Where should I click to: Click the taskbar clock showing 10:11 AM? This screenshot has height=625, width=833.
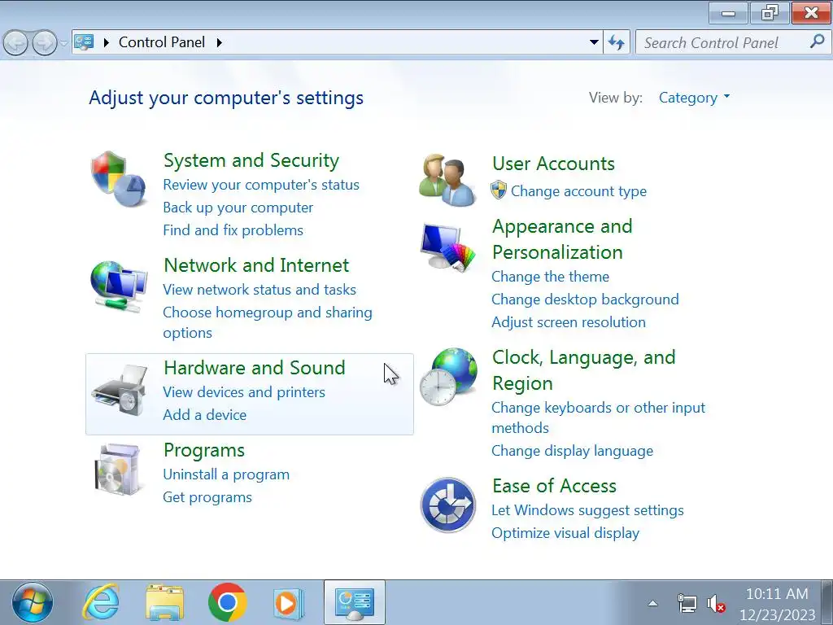point(777,604)
